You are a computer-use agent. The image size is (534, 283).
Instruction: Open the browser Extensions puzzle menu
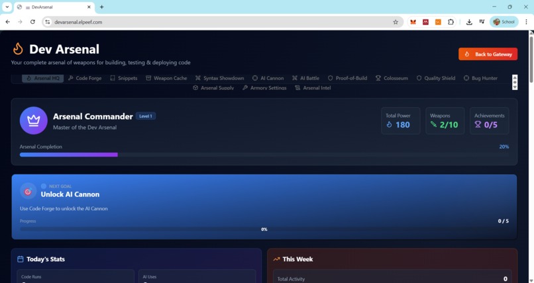coord(451,22)
